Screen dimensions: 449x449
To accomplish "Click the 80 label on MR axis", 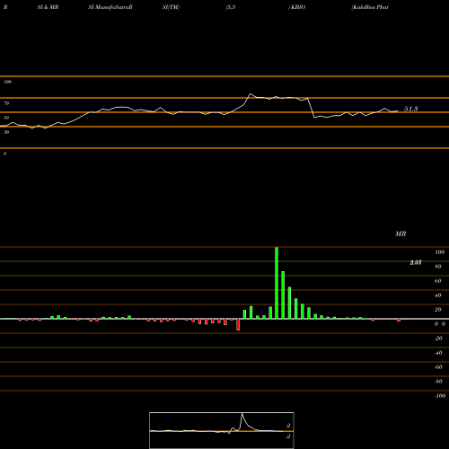I will 438,267.
